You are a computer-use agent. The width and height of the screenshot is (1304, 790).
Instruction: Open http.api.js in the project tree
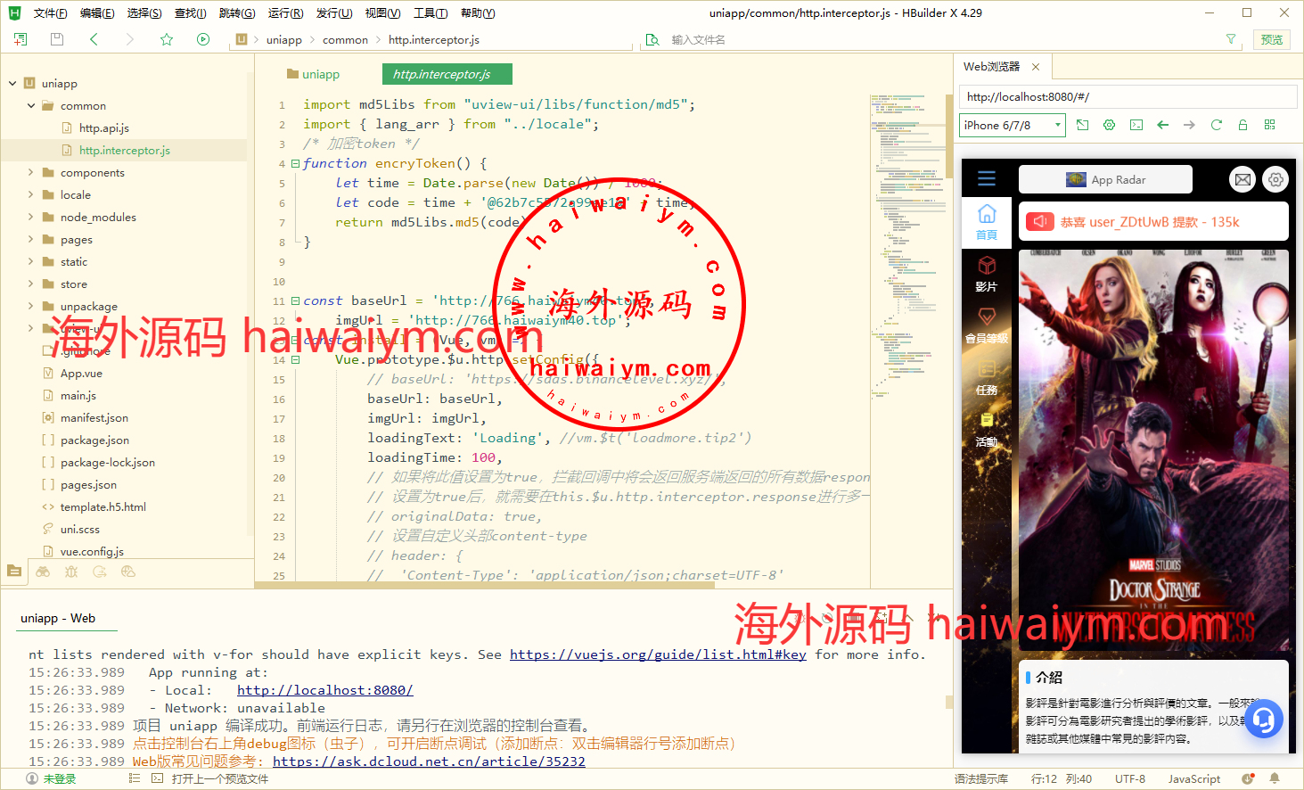tap(103, 128)
